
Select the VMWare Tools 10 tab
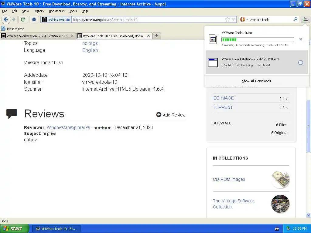tap(114, 36)
